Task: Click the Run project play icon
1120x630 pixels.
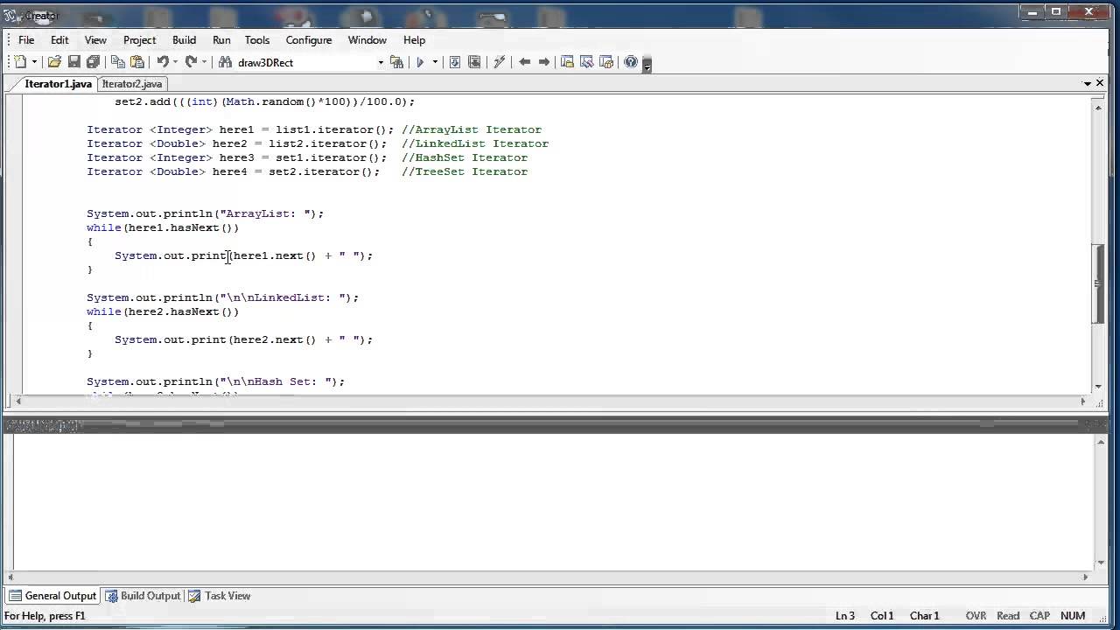Action: (420, 62)
